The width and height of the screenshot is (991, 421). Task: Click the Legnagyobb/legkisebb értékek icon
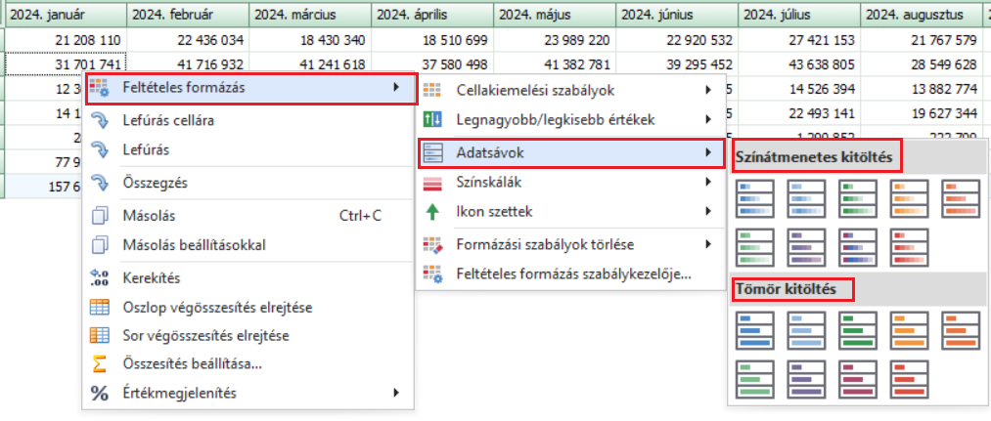pos(431,119)
